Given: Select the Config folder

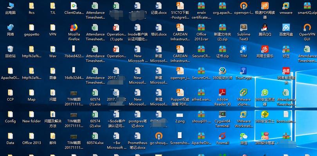Looking at the screenshot, I should tap(10, 117).
